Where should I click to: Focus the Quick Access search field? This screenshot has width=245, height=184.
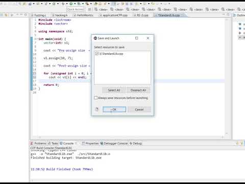pos(76,9)
